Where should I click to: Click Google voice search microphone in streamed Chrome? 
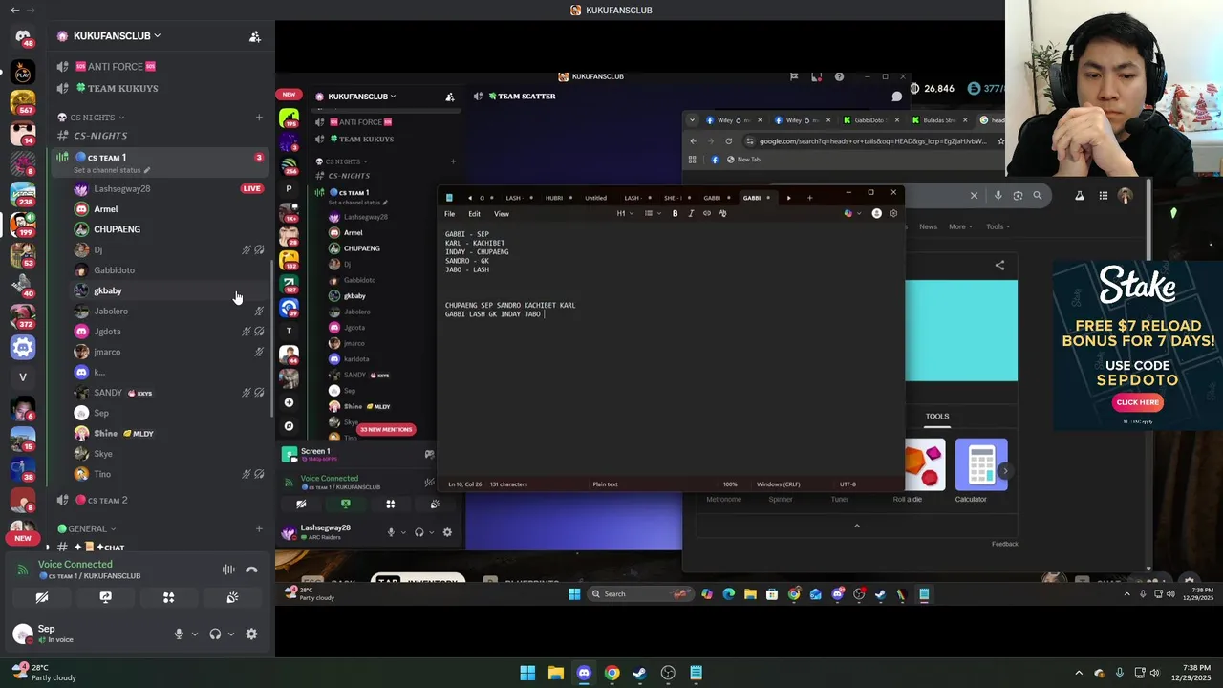(x=998, y=196)
